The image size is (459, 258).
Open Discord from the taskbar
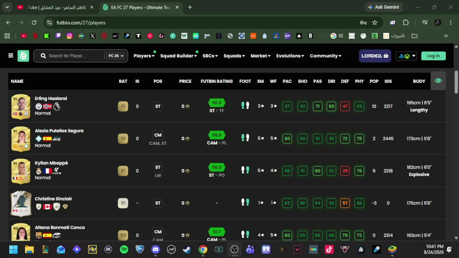(x=156, y=249)
